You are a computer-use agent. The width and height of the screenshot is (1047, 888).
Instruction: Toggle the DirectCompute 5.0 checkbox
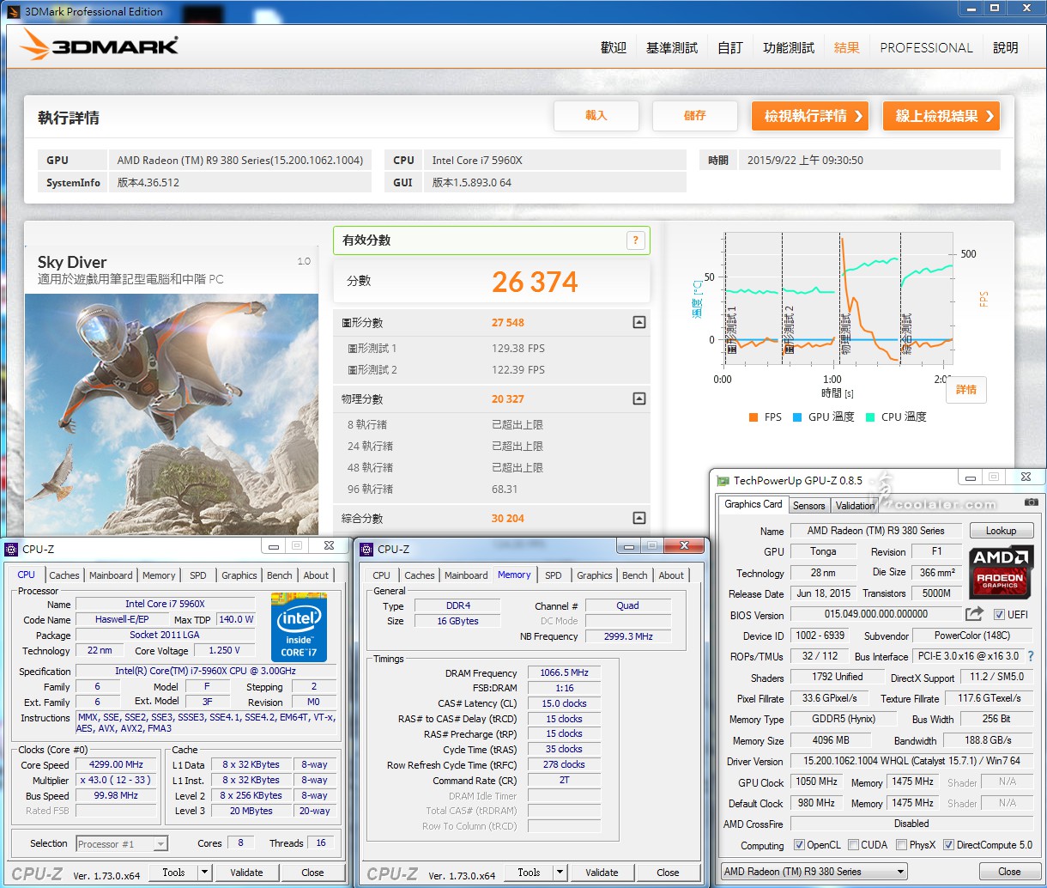click(948, 845)
